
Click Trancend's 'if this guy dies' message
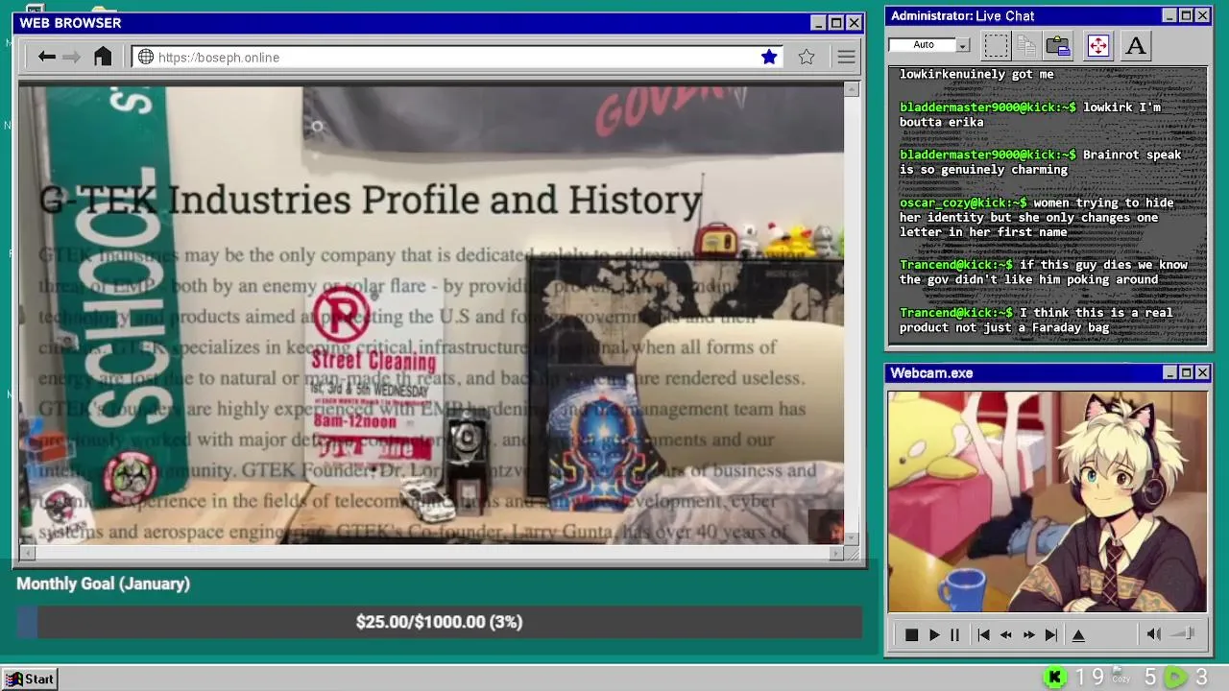tap(1044, 272)
